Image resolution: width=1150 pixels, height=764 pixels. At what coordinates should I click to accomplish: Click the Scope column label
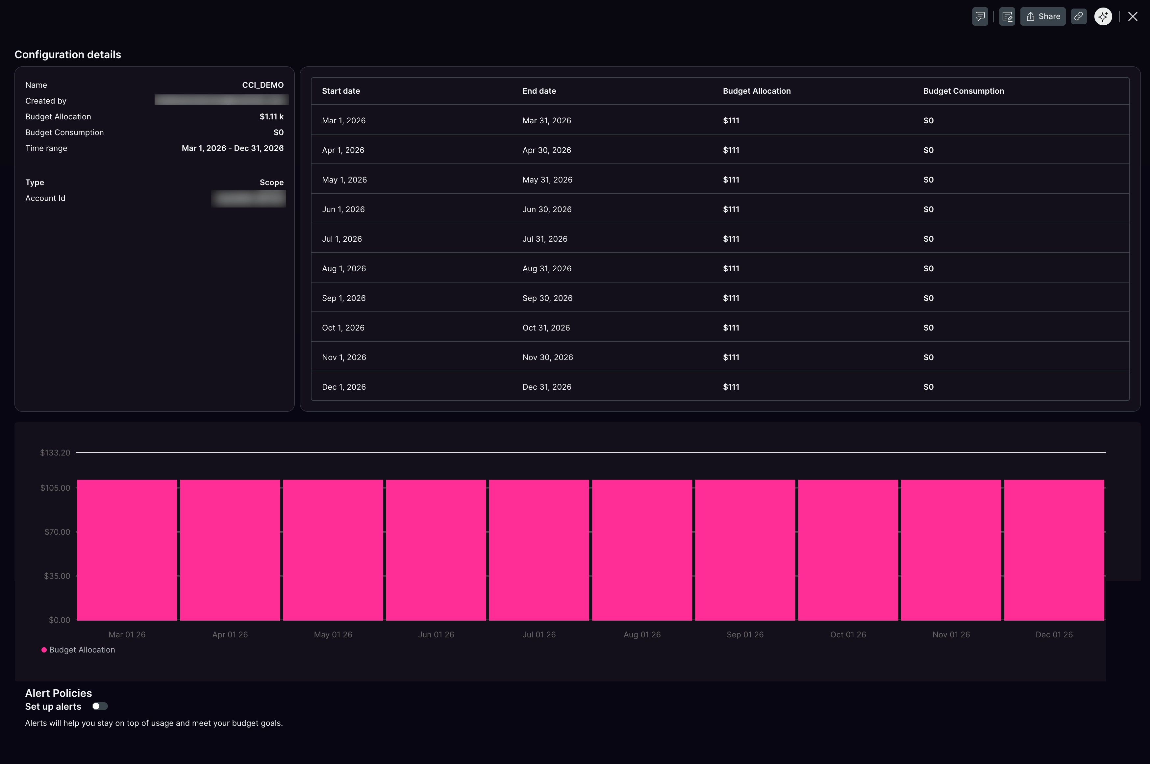pos(271,182)
